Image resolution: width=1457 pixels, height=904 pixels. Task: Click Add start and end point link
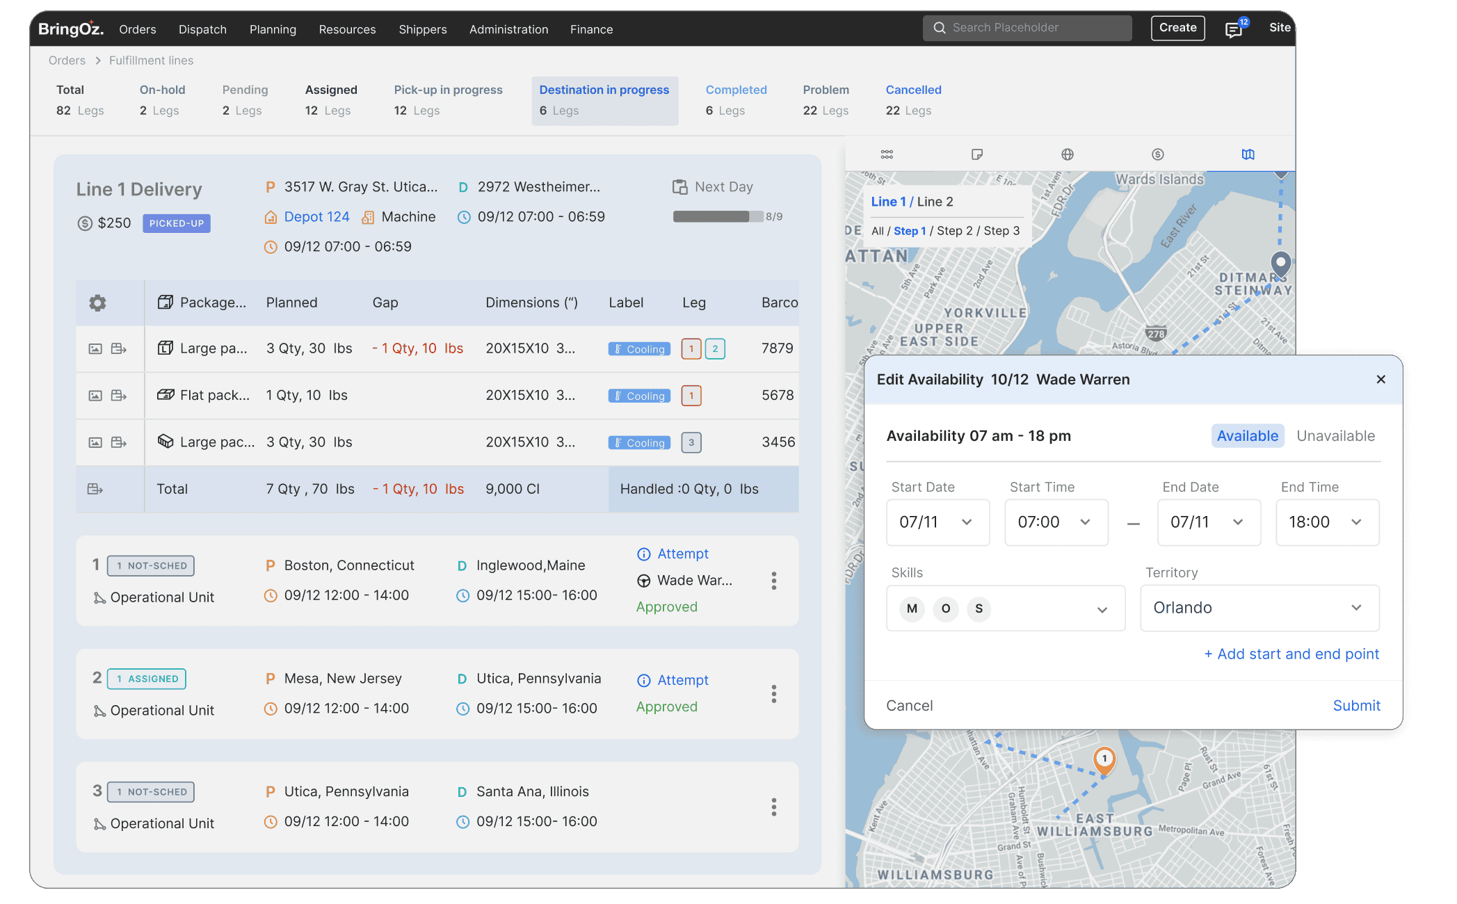tap(1291, 654)
